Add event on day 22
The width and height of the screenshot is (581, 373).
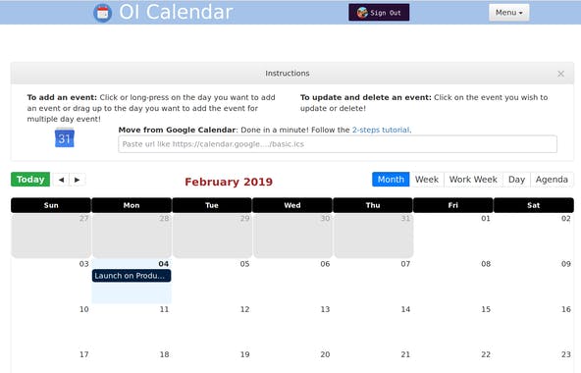coord(453,361)
